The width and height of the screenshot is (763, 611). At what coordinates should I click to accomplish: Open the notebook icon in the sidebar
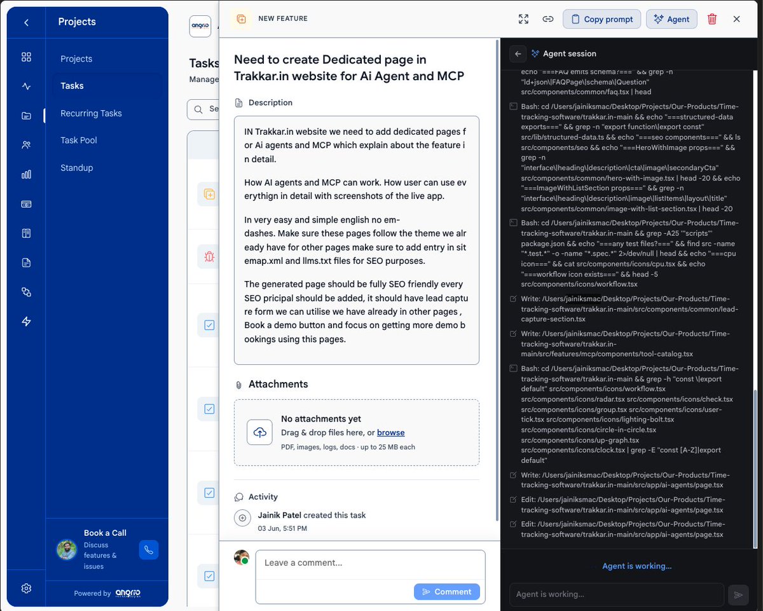coord(26,233)
